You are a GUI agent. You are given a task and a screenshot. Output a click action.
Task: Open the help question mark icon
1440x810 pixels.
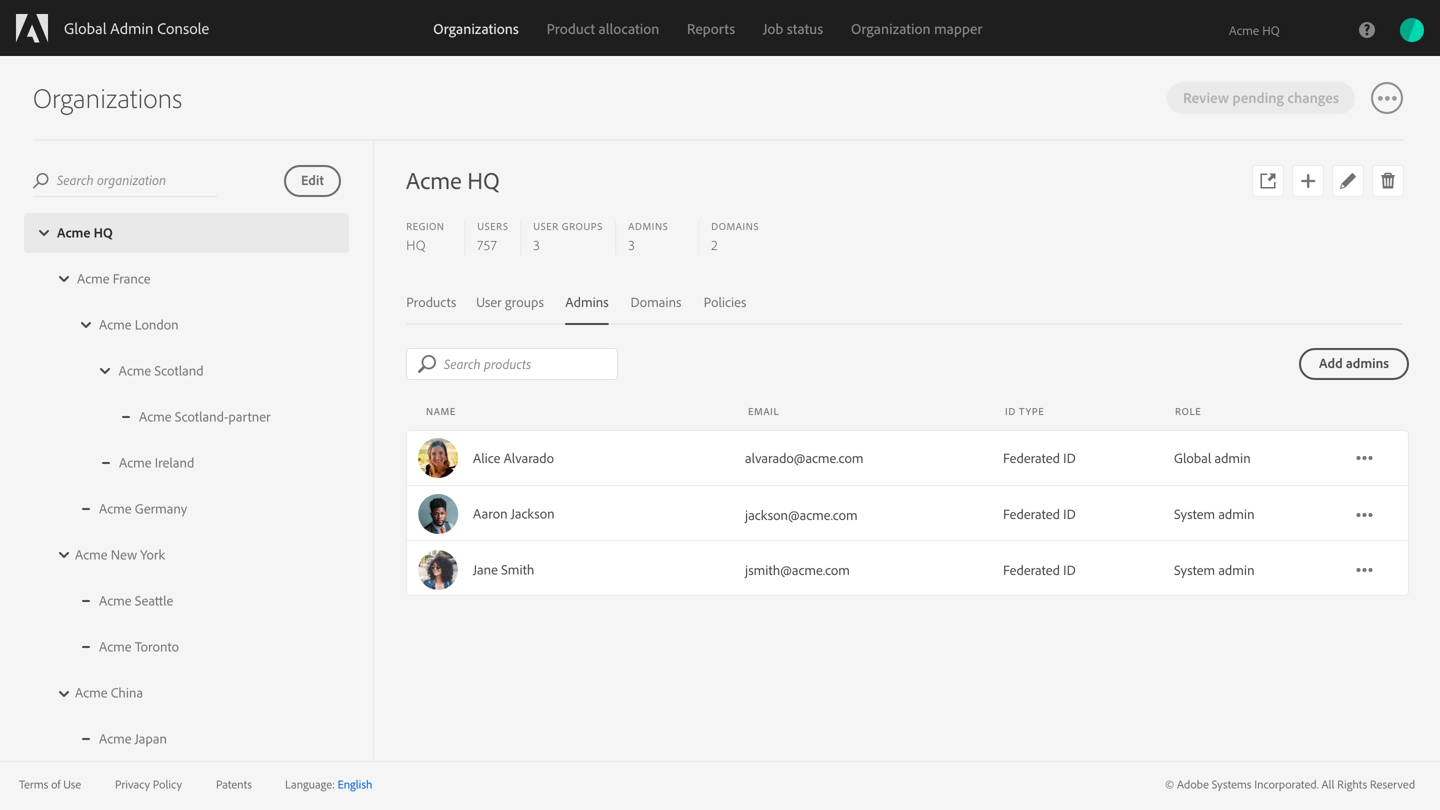(x=1367, y=29)
